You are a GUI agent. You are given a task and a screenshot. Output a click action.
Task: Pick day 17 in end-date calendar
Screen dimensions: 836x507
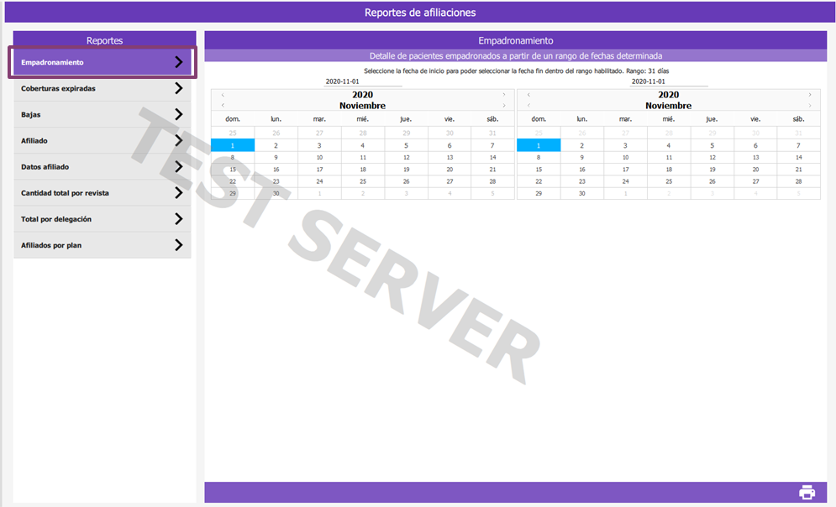(625, 170)
